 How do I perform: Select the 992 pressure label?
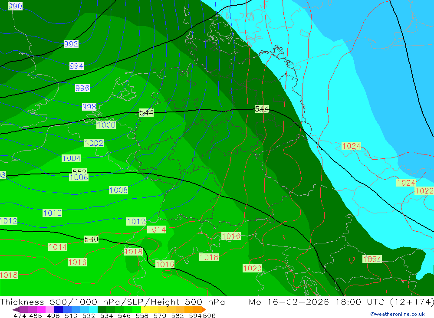tap(71, 44)
